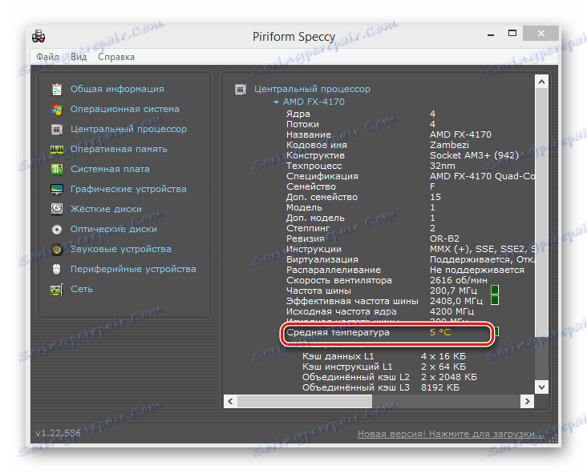Select the Кэш инструкций L1 row

tap(384, 367)
